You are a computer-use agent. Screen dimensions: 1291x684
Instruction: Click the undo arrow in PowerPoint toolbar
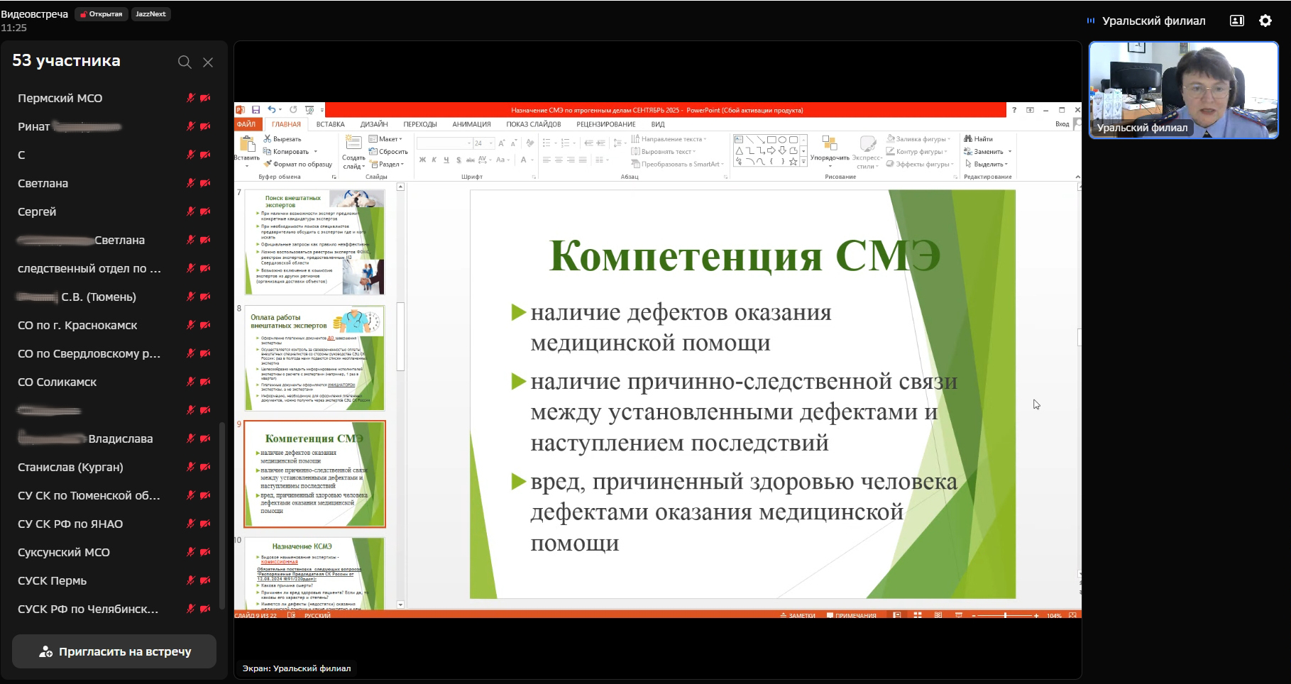pyautogui.click(x=271, y=110)
